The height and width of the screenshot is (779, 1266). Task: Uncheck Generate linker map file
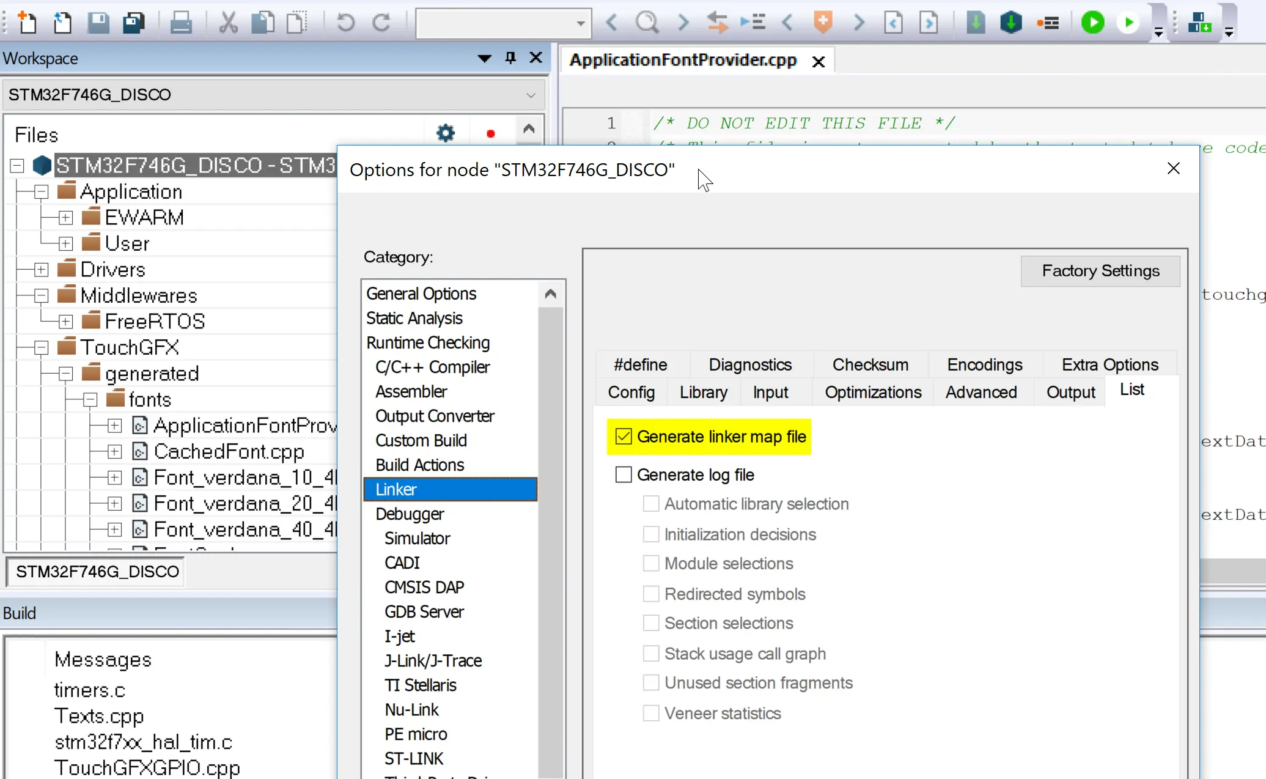(x=624, y=437)
